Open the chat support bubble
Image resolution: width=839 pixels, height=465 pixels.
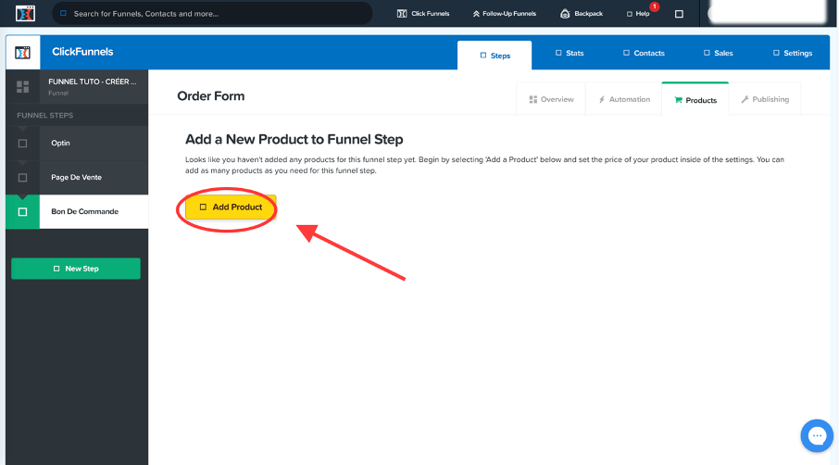coord(817,435)
